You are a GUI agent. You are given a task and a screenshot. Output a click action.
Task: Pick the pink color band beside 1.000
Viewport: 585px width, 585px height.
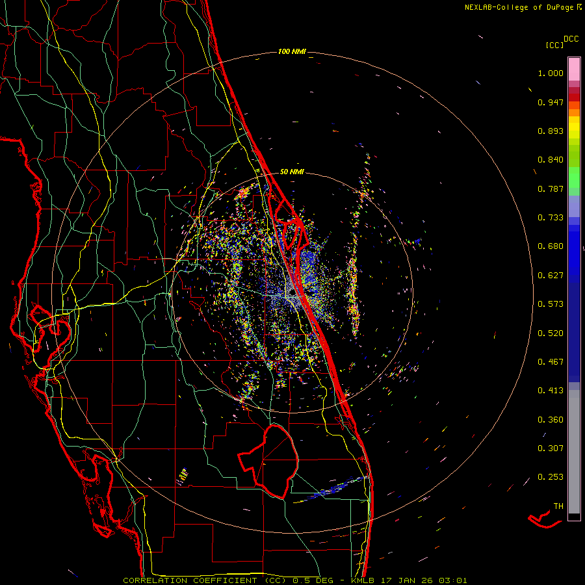pyautogui.click(x=574, y=70)
